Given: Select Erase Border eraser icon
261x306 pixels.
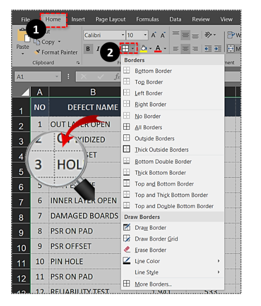Looking at the screenshot, I should point(127,249).
